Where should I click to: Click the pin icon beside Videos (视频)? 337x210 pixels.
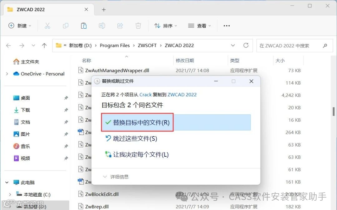click(66, 158)
